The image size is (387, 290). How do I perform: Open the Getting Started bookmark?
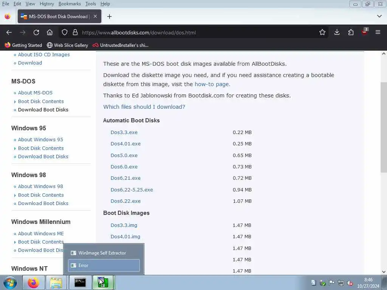23,45
